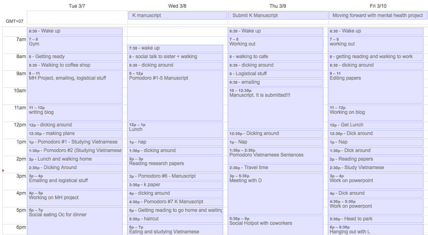The image size is (428, 235).
Task: Select Tuesday 6:30 Wake up event
Action: coord(75,31)
